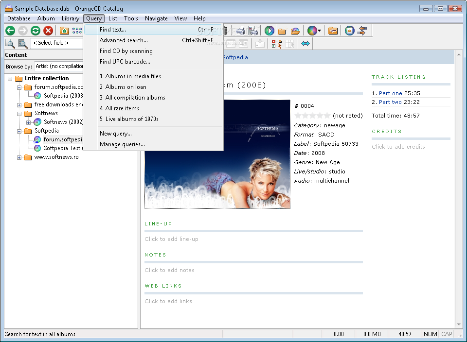Click the blue double-arrow width icon

305,44
